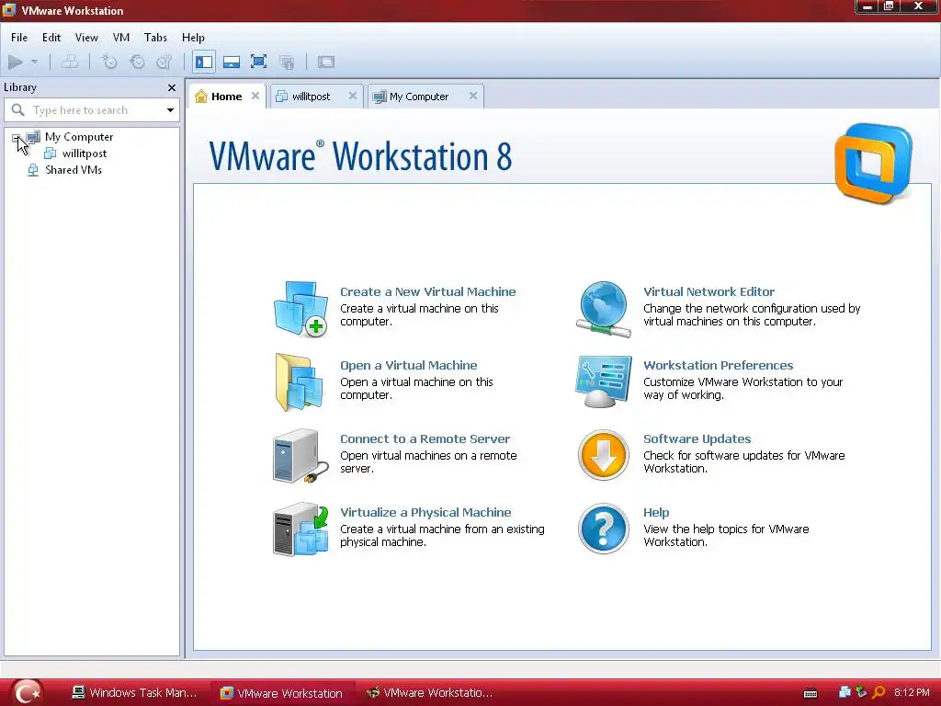941x706 pixels.
Task: Click the orange magnifier tray icon
Action: (879, 693)
